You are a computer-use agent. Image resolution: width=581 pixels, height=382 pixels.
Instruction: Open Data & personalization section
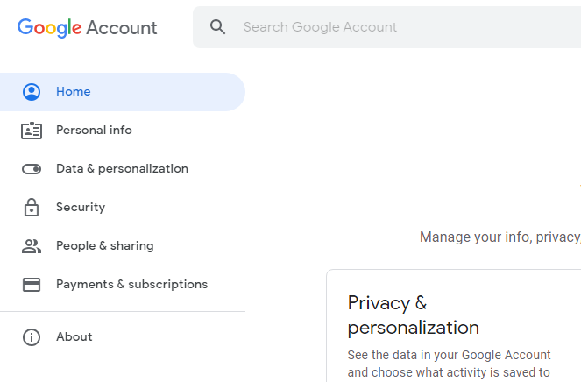(123, 168)
